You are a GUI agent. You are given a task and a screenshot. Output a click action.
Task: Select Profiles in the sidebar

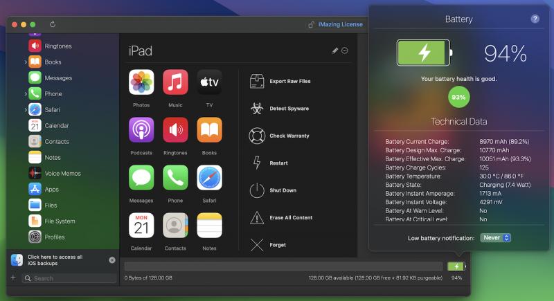(x=46, y=237)
